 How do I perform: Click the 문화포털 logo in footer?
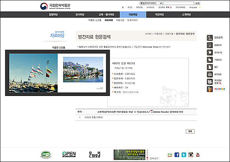[95, 154]
